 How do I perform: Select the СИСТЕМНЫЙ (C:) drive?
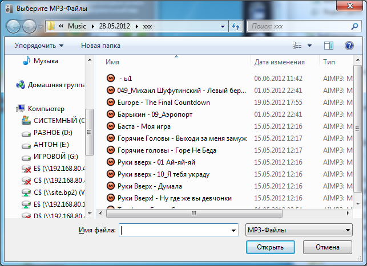[x=59, y=121]
